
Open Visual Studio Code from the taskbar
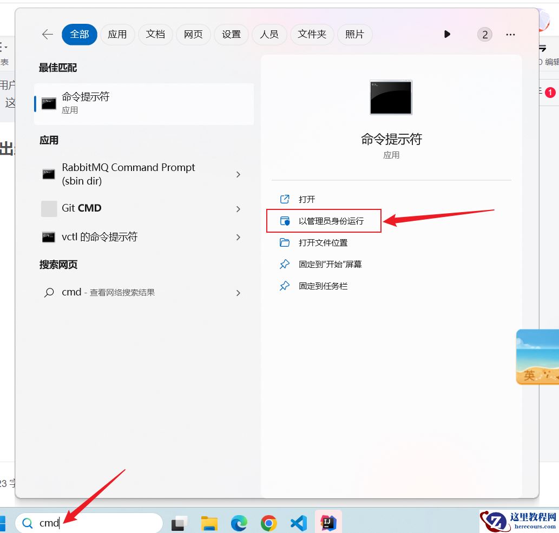(298, 522)
